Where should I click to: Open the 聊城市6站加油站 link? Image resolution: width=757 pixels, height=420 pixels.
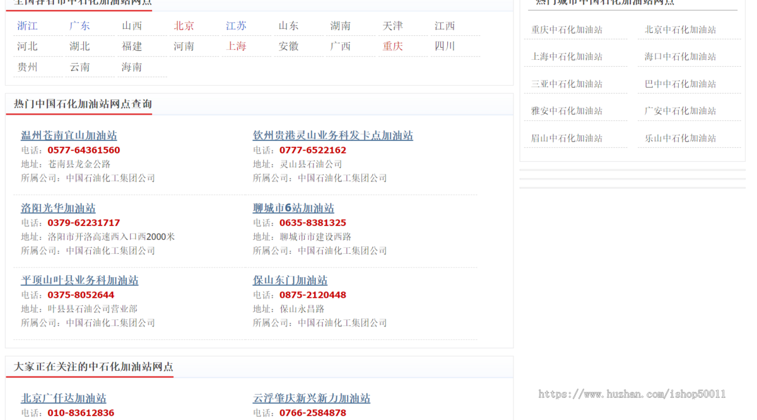point(293,208)
